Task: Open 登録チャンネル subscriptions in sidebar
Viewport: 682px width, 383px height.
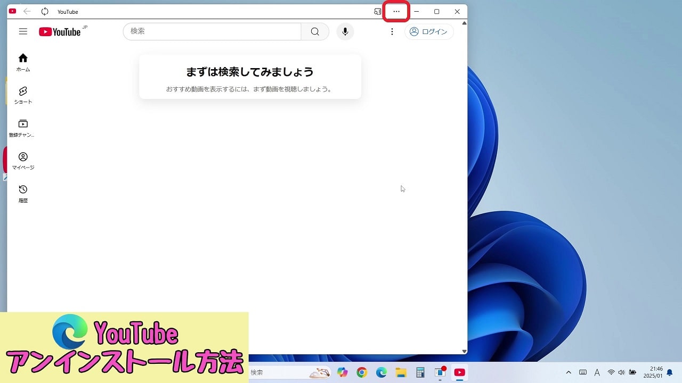Action: (23, 128)
